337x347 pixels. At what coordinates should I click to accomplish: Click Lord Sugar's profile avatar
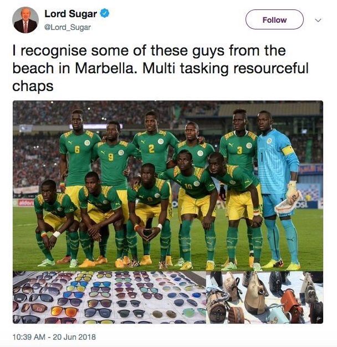(x=25, y=20)
